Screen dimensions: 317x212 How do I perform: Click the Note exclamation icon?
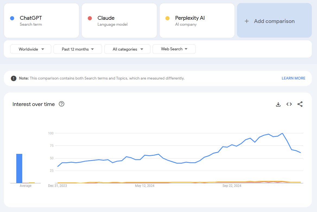pyautogui.click(x=14, y=78)
